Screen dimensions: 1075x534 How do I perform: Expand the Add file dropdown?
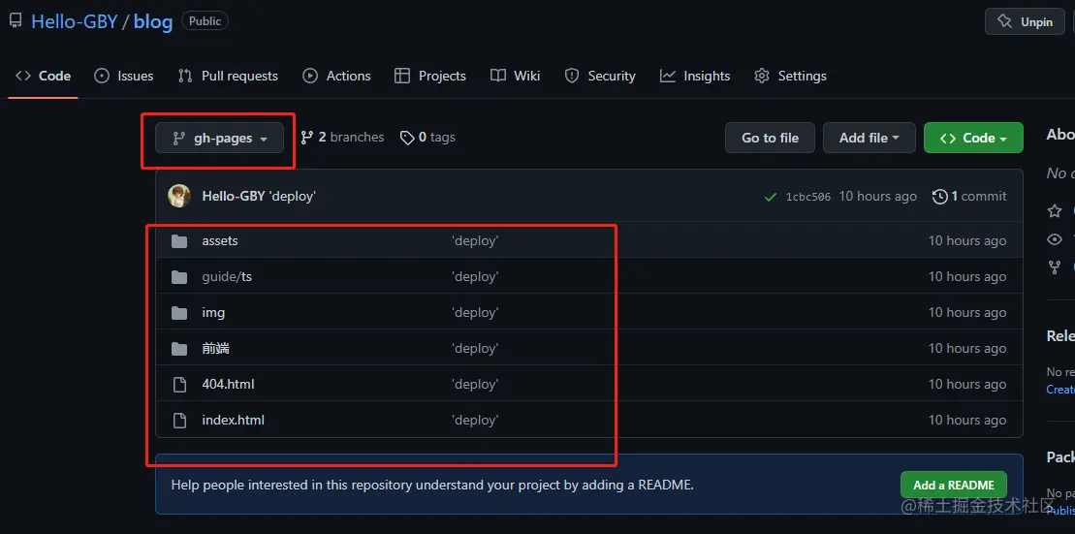click(x=869, y=138)
